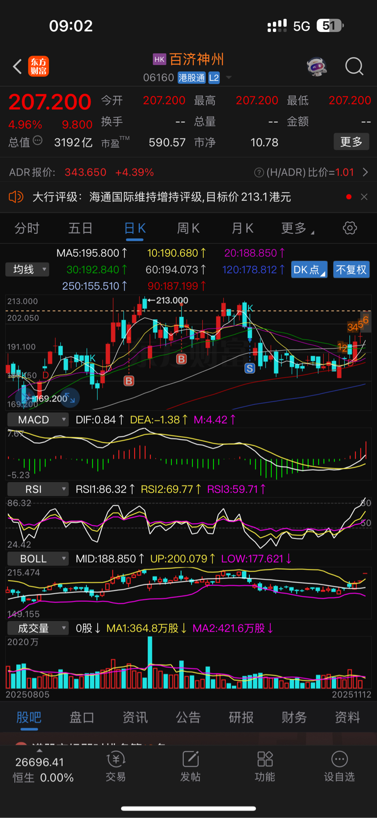The height and width of the screenshot is (818, 377).
Task: Tap the L2 level badge
Action: coord(214,78)
